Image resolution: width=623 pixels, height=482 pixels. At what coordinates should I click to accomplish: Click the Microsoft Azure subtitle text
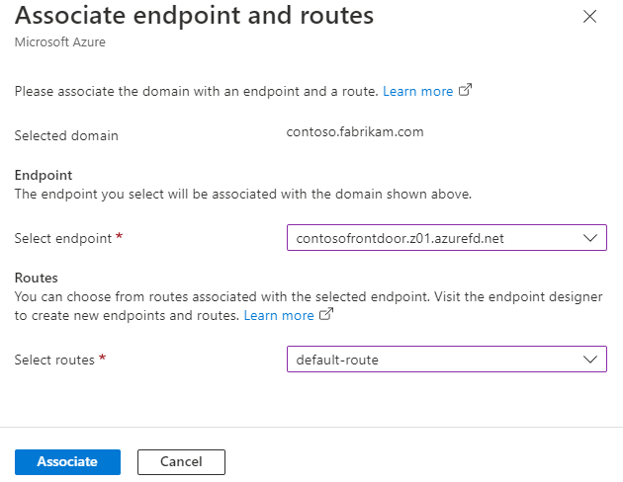coord(57,42)
